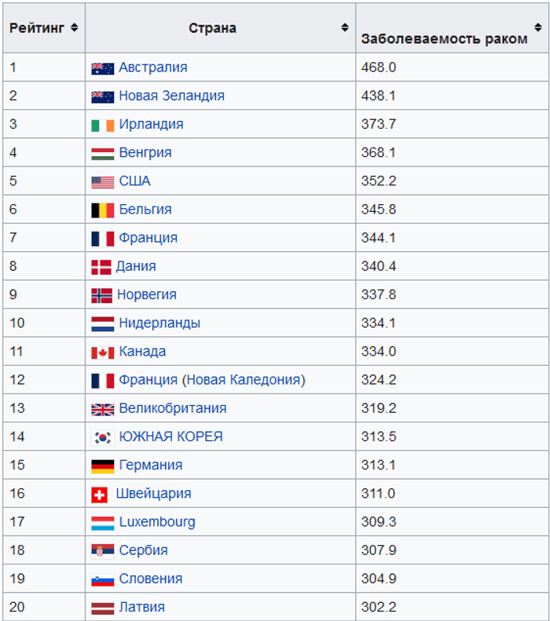550x621 pixels.
Task: Click the 468.0 incidence value cell
Action: coord(379,68)
